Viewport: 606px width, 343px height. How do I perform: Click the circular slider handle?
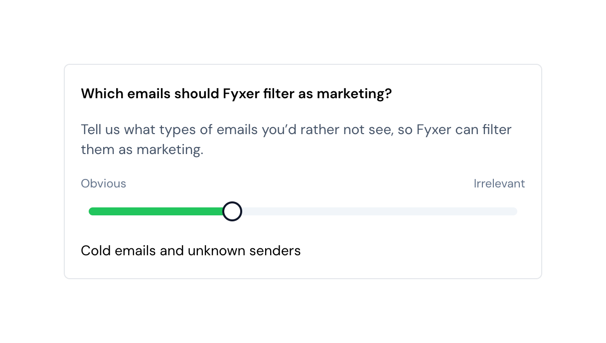coord(232,211)
